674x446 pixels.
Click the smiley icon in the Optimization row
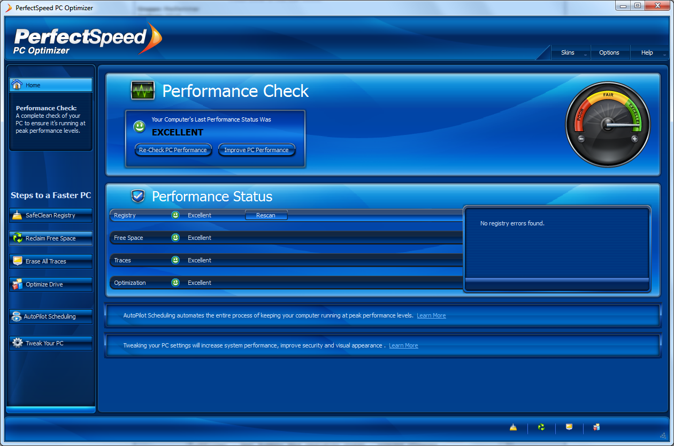point(175,282)
